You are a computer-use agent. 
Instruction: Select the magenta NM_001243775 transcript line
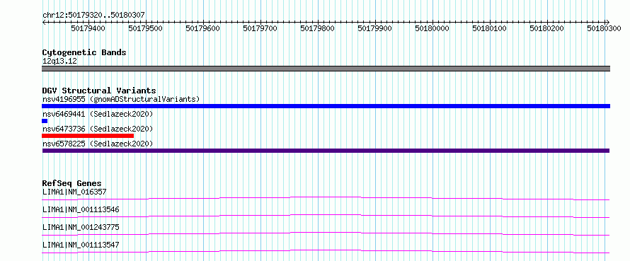pyautogui.click(x=326, y=233)
